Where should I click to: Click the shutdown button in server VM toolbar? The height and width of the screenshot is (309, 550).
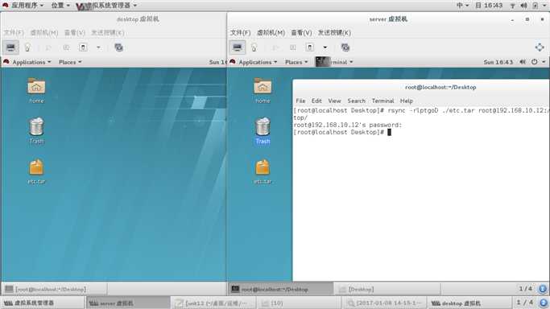click(310, 47)
